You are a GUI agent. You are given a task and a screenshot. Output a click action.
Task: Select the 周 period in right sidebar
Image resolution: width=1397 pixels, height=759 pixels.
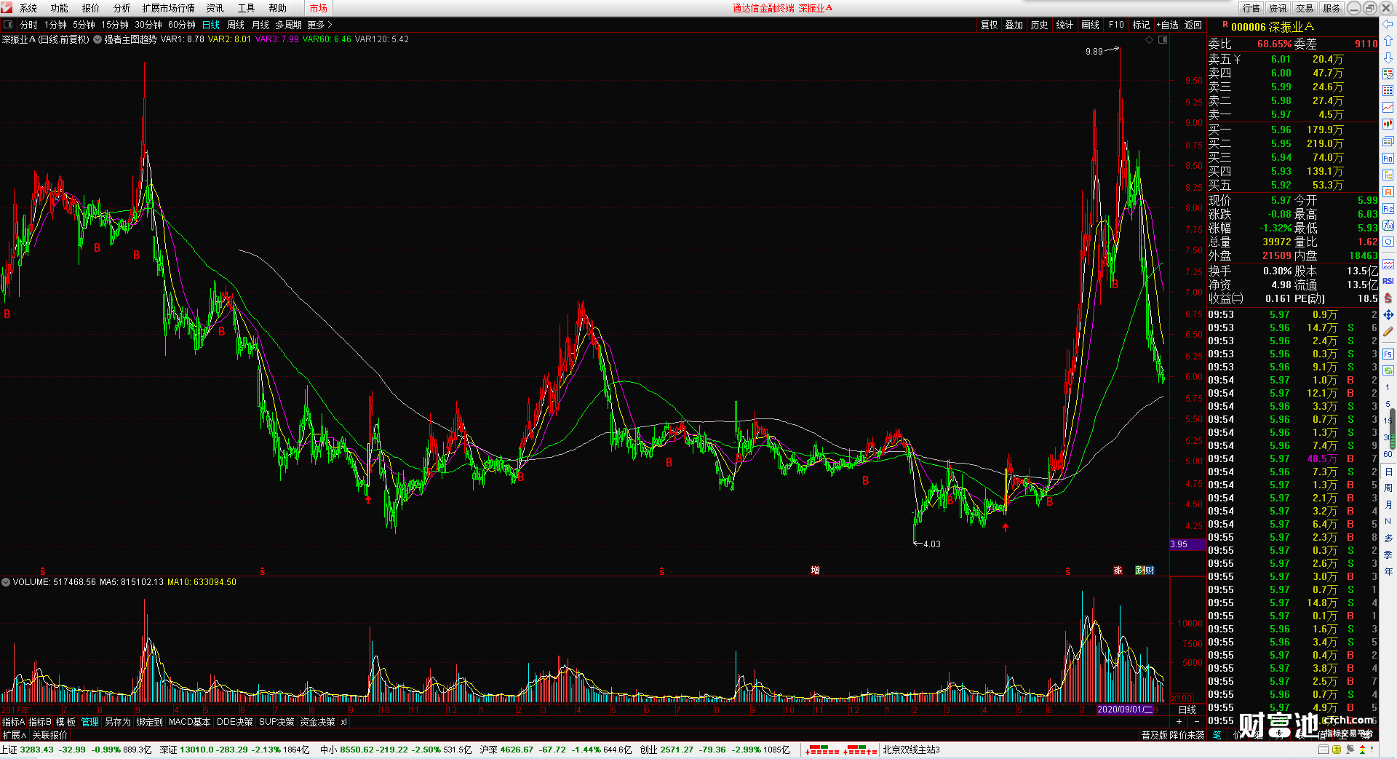(x=1388, y=488)
